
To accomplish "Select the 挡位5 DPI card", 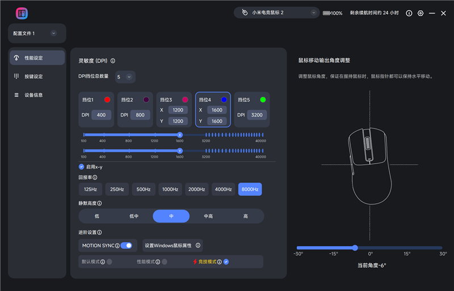I will [x=252, y=109].
